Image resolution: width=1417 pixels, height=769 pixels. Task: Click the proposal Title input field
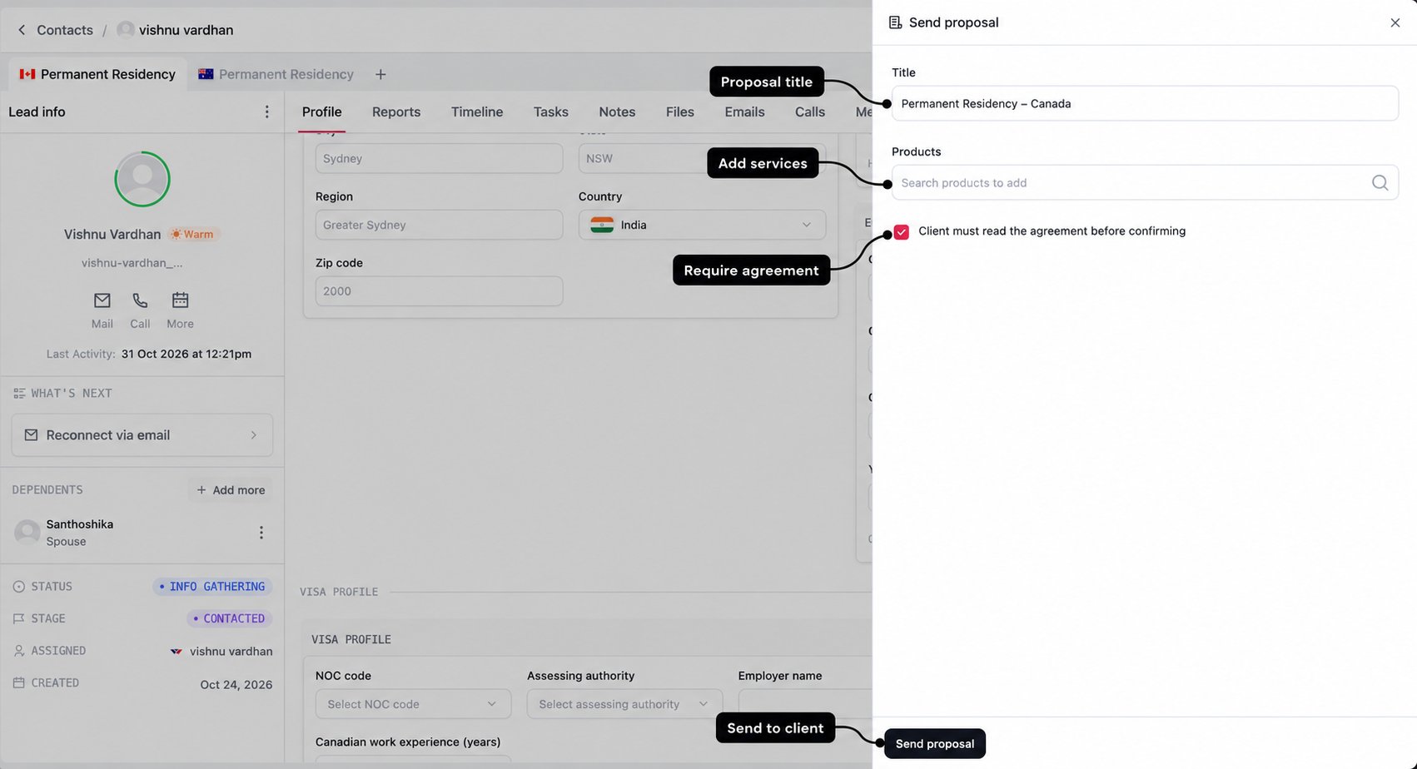pyautogui.click(x=1145, y=103)
